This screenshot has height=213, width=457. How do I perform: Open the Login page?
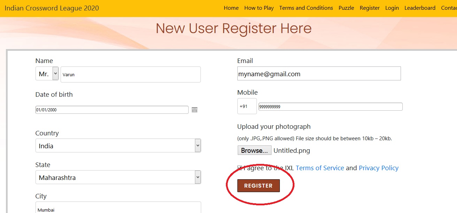pos(392,8)
